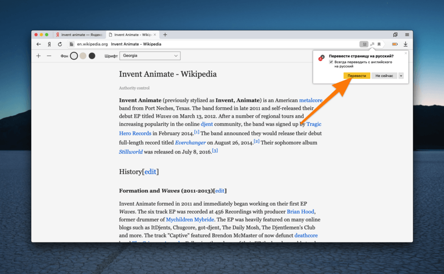Toggle reader mode icon in address bar

coord(364,44)
